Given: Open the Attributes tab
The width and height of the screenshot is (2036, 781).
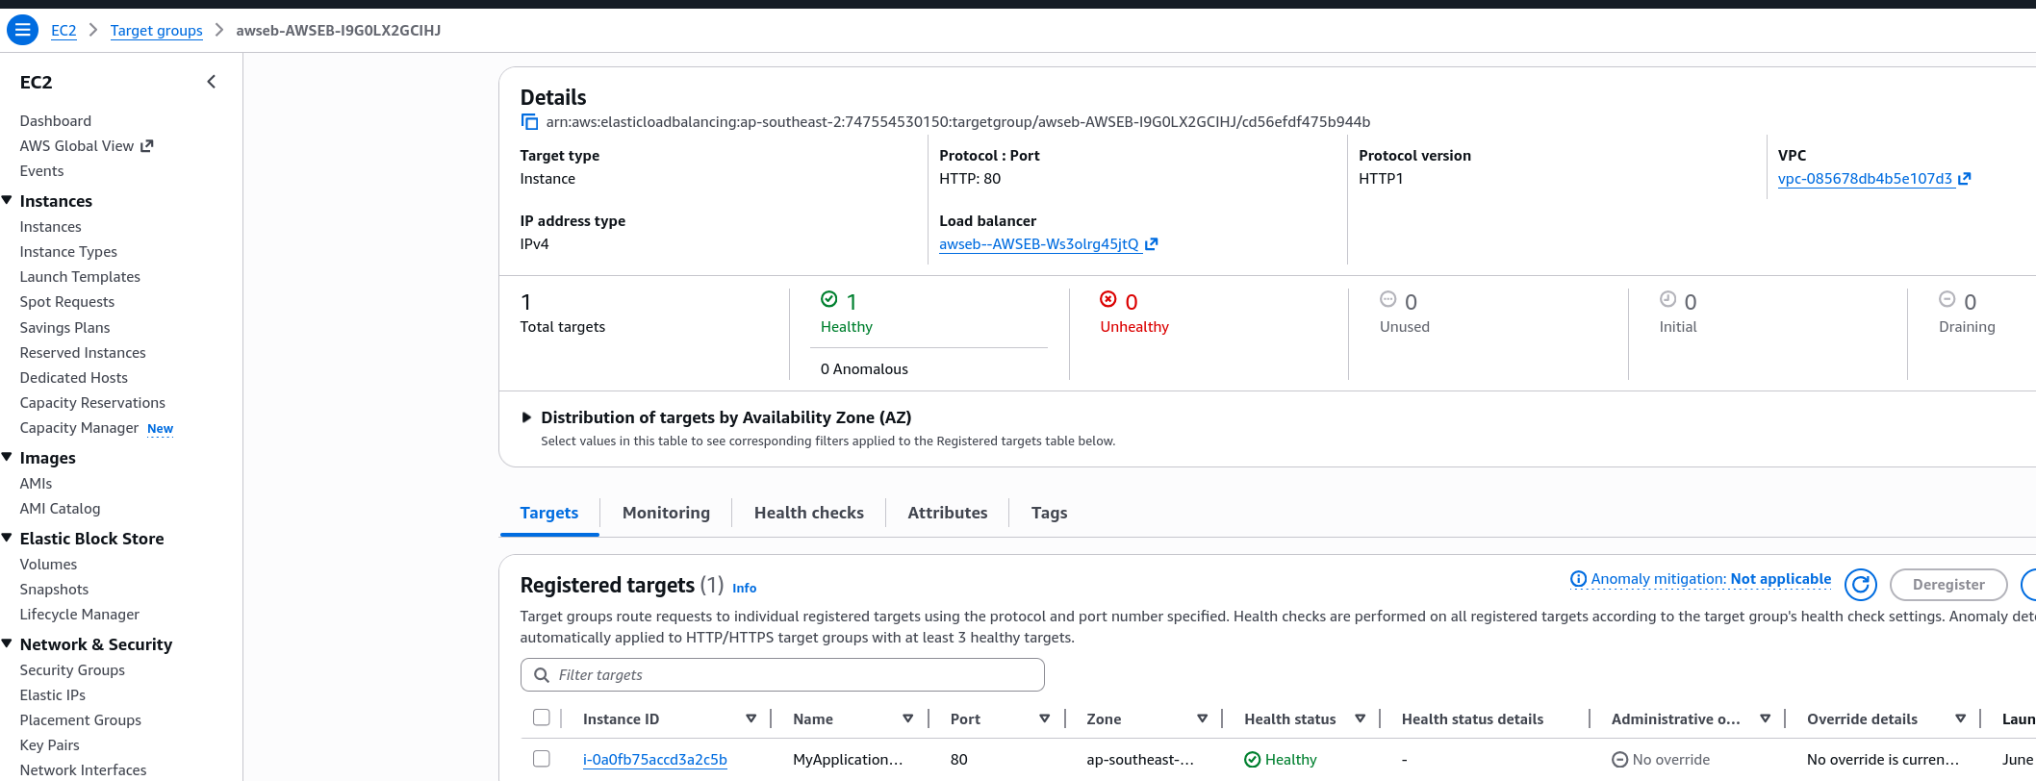Looking at the screenshot, I should 947,513.
